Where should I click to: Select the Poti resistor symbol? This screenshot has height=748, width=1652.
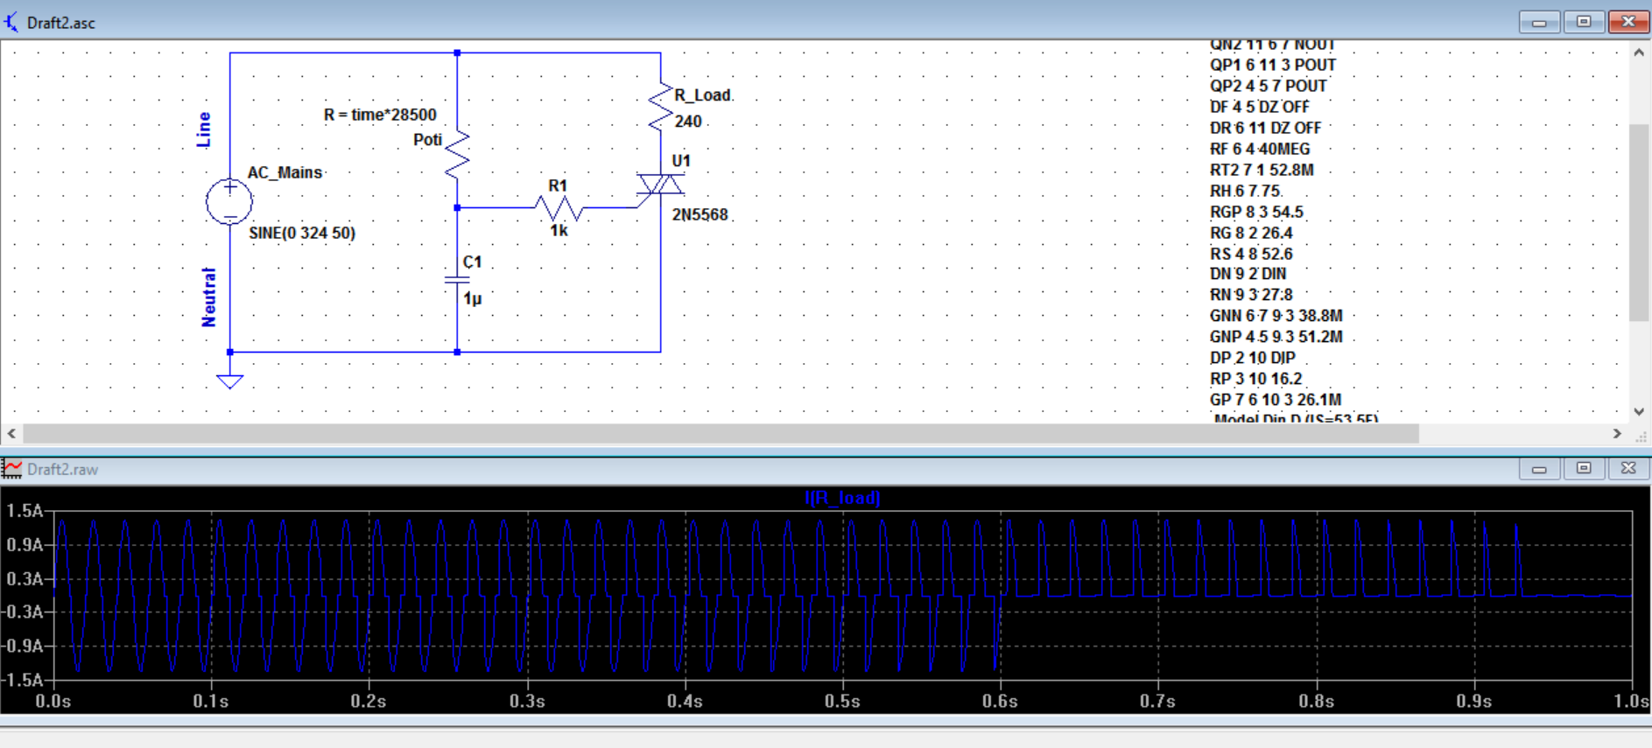(458, 155)
